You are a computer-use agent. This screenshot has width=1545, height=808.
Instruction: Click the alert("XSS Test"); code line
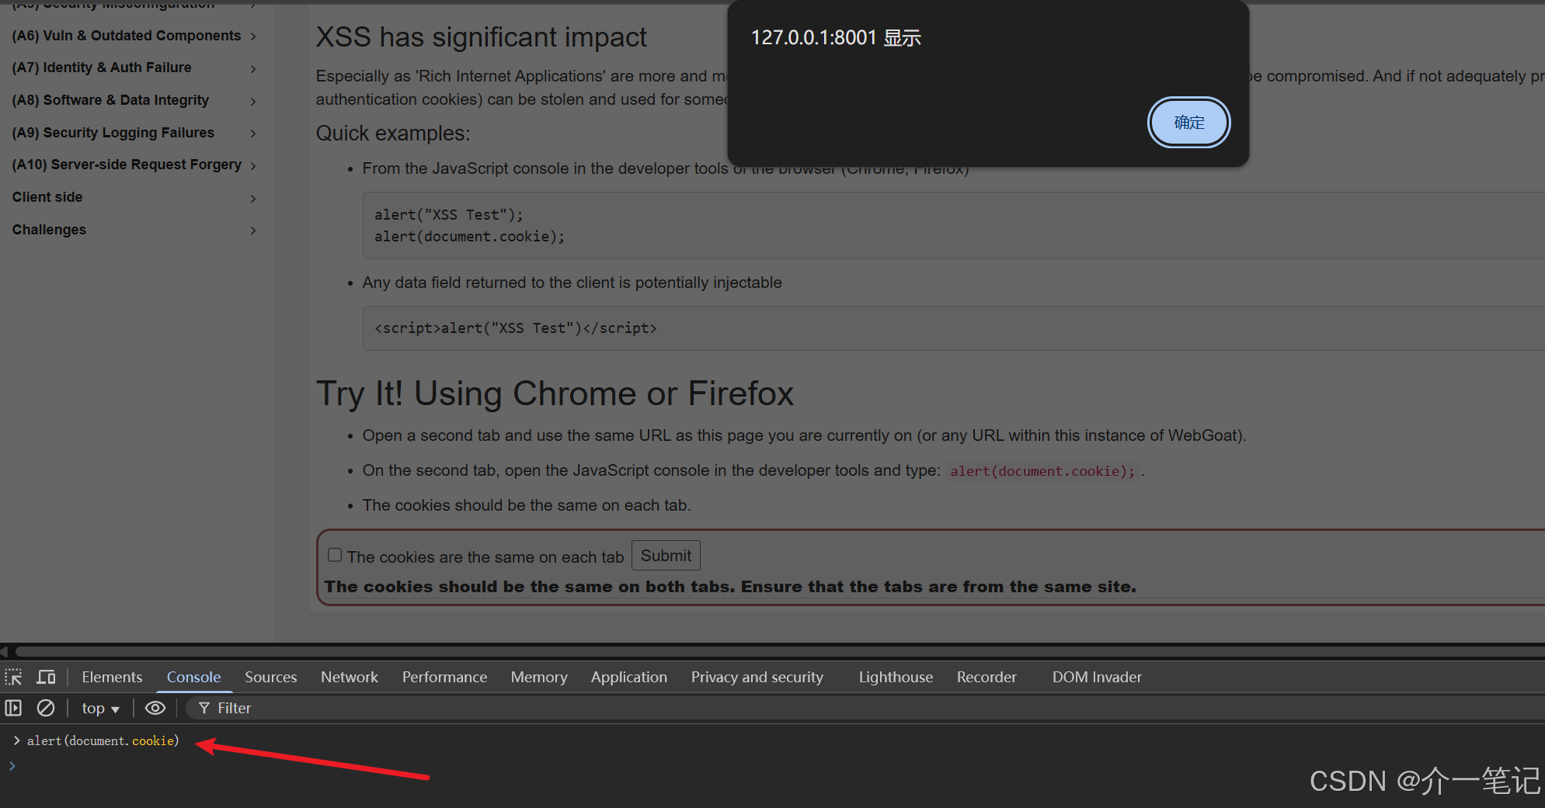(x=449, y=215)
